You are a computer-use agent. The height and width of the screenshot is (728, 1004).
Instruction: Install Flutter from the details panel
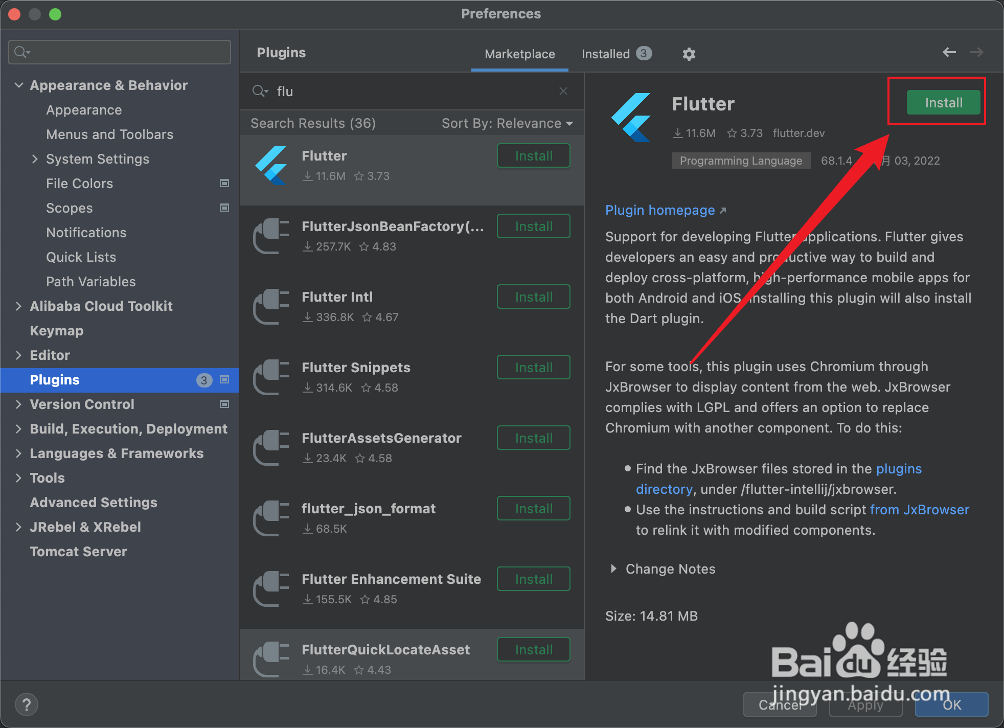[943, 103]
